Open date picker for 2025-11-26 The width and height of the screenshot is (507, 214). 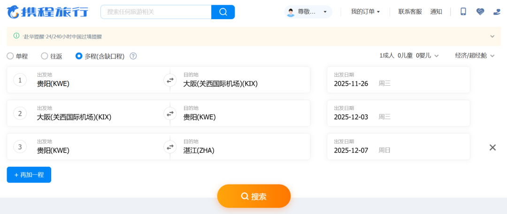[399, 80]
